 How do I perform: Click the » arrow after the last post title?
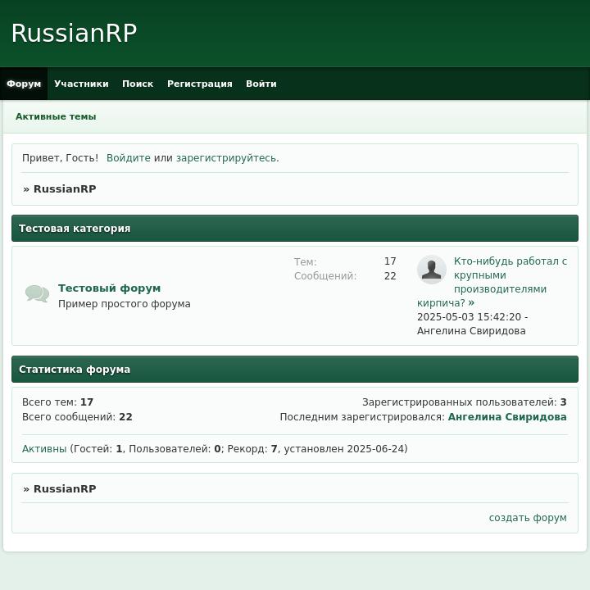pos(471,303)
